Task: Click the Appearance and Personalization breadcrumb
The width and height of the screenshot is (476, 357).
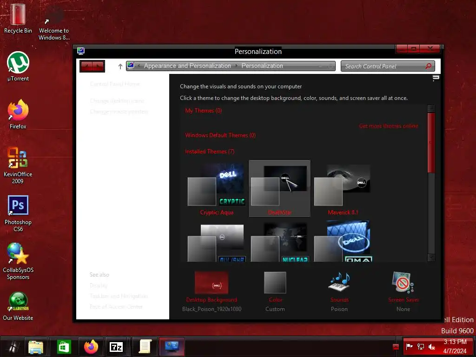Action: pos(187,66)
